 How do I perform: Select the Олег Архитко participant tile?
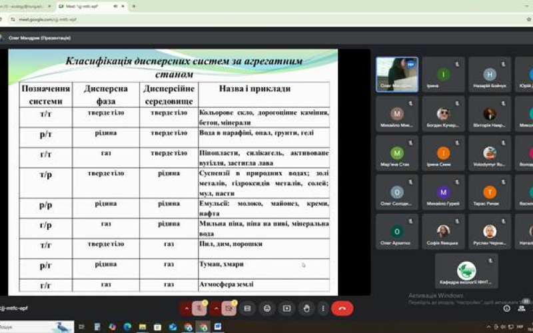[397, 231]
